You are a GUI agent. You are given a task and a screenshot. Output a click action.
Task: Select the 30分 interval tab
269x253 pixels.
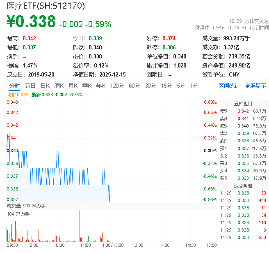(150, 86)
